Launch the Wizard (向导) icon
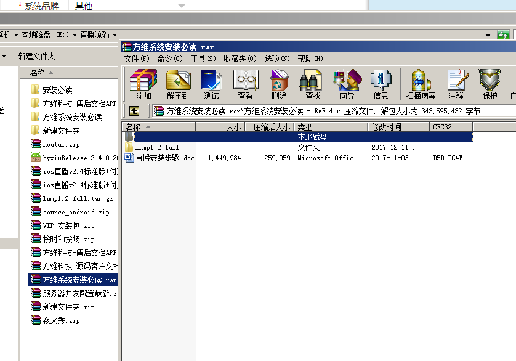The height and width of the screenshot is (361, 516). click(347, 84)
